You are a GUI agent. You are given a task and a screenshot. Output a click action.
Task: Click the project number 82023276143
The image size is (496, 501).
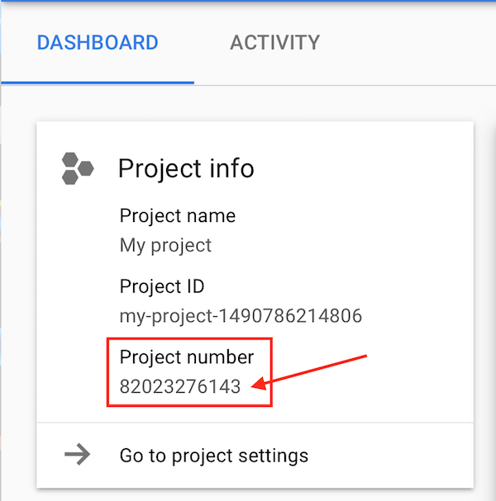[x=180, y=385]
